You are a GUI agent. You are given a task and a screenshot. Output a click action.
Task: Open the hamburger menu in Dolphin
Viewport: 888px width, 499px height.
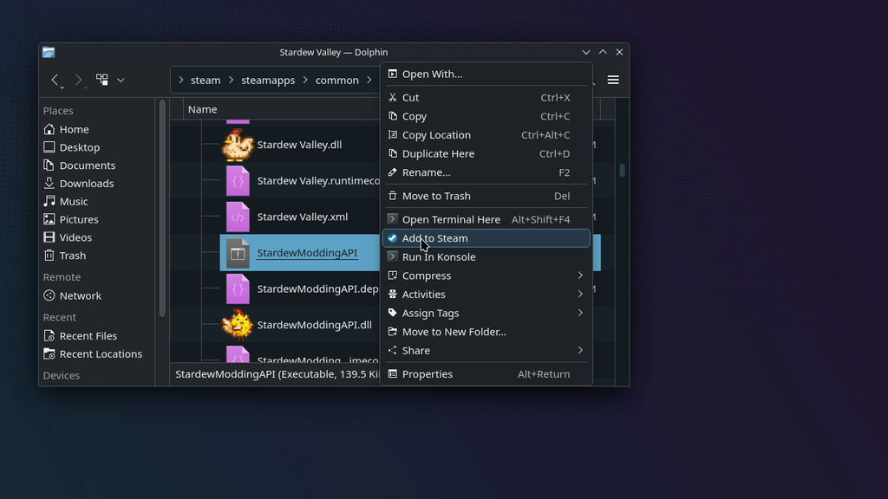[x=613, y=80]
